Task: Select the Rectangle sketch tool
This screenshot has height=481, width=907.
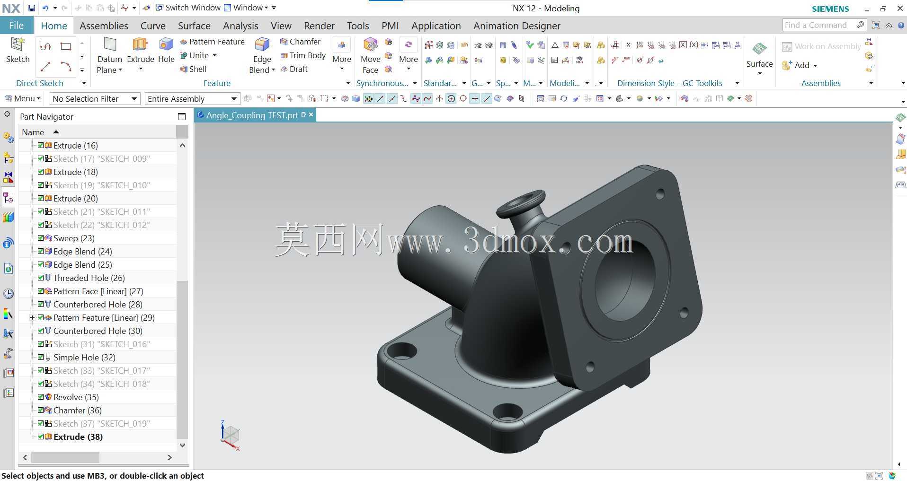Action: pos(66,46)
